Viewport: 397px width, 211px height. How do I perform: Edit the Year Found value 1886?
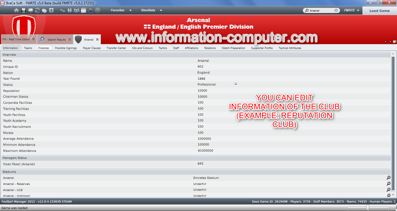201,79
